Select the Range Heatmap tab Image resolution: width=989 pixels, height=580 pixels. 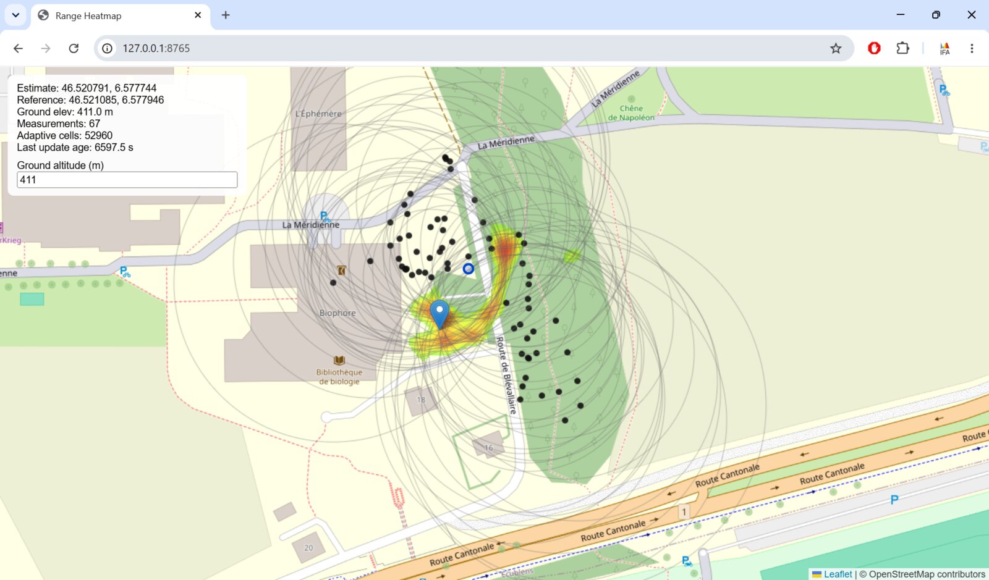(120, 16)
